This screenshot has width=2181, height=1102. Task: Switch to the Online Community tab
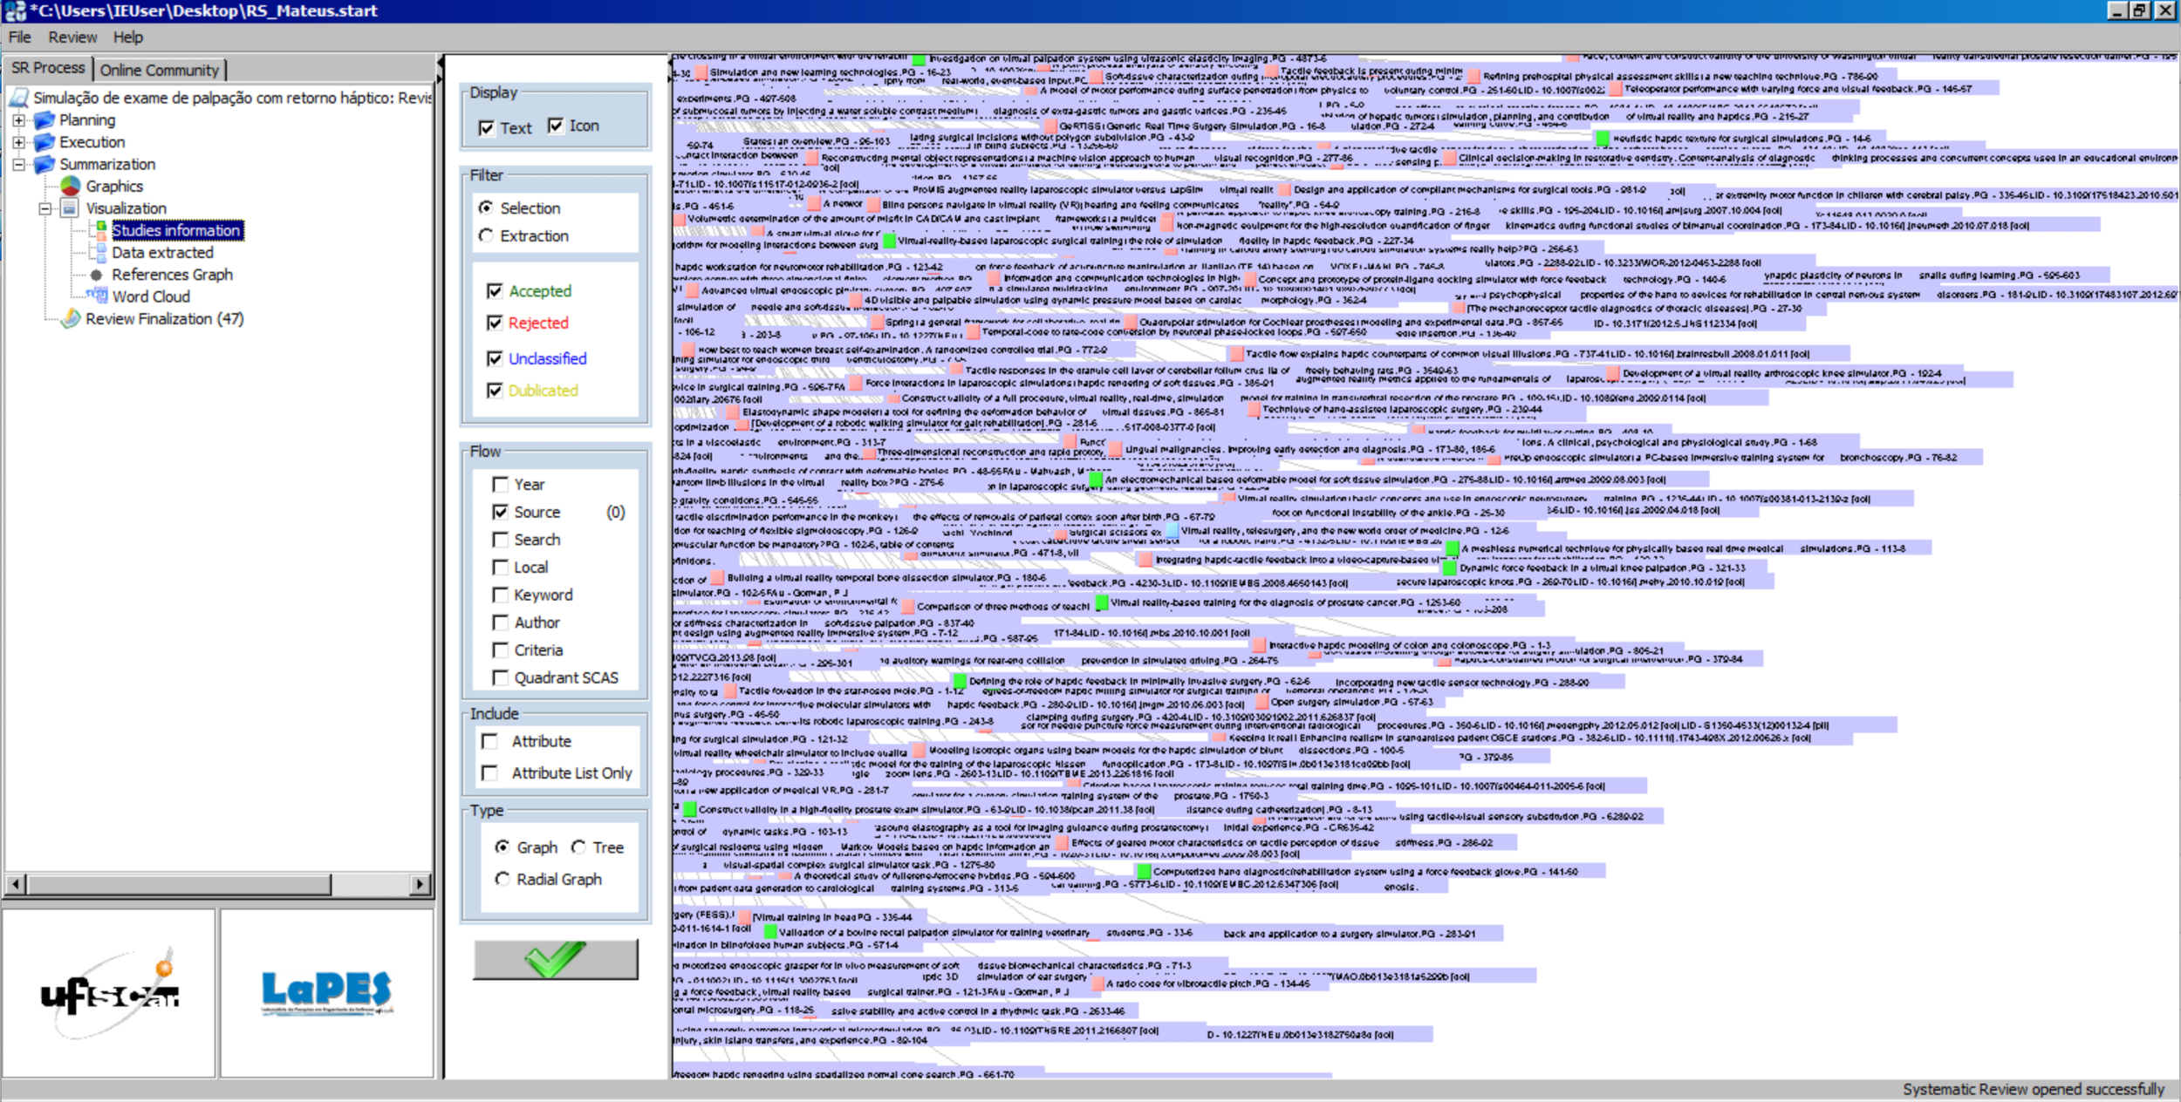(159, 70)
